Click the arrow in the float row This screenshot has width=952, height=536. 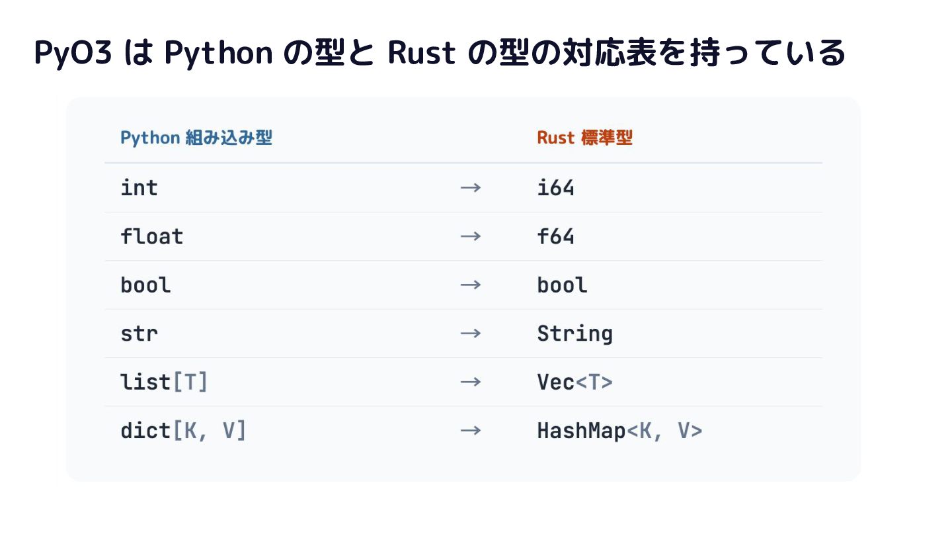coord(471,236)
